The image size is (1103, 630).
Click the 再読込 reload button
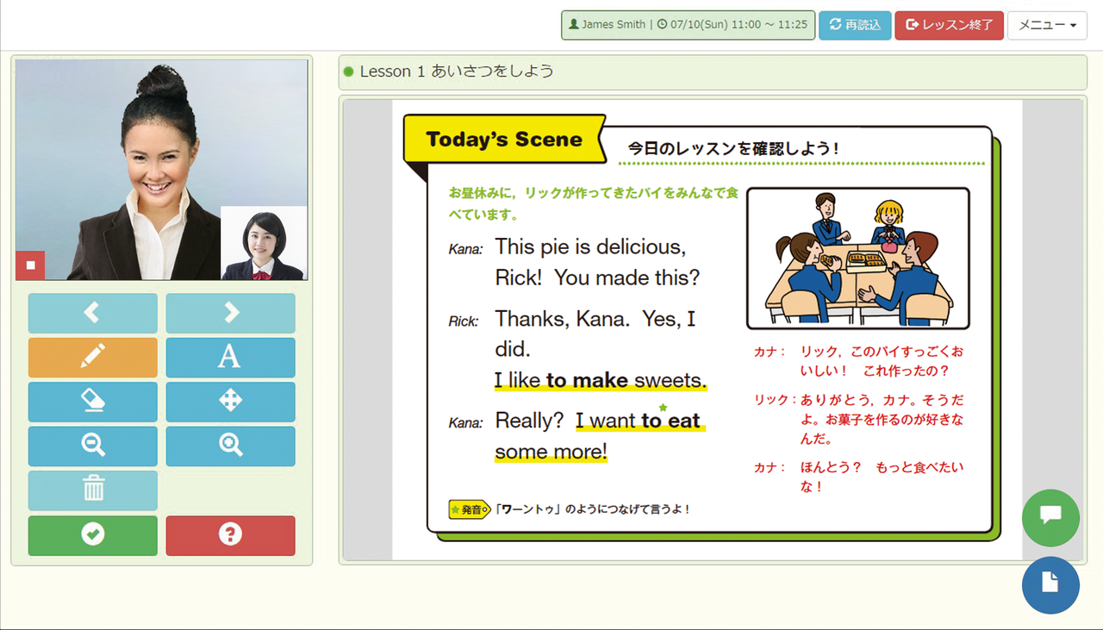pos(855,25)
